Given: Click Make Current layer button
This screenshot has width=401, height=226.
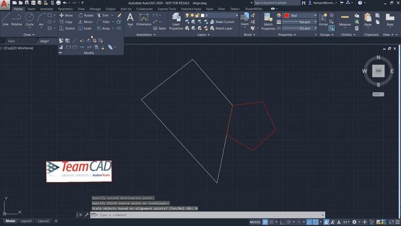Looking at the screenshot, I should (222, 22).
